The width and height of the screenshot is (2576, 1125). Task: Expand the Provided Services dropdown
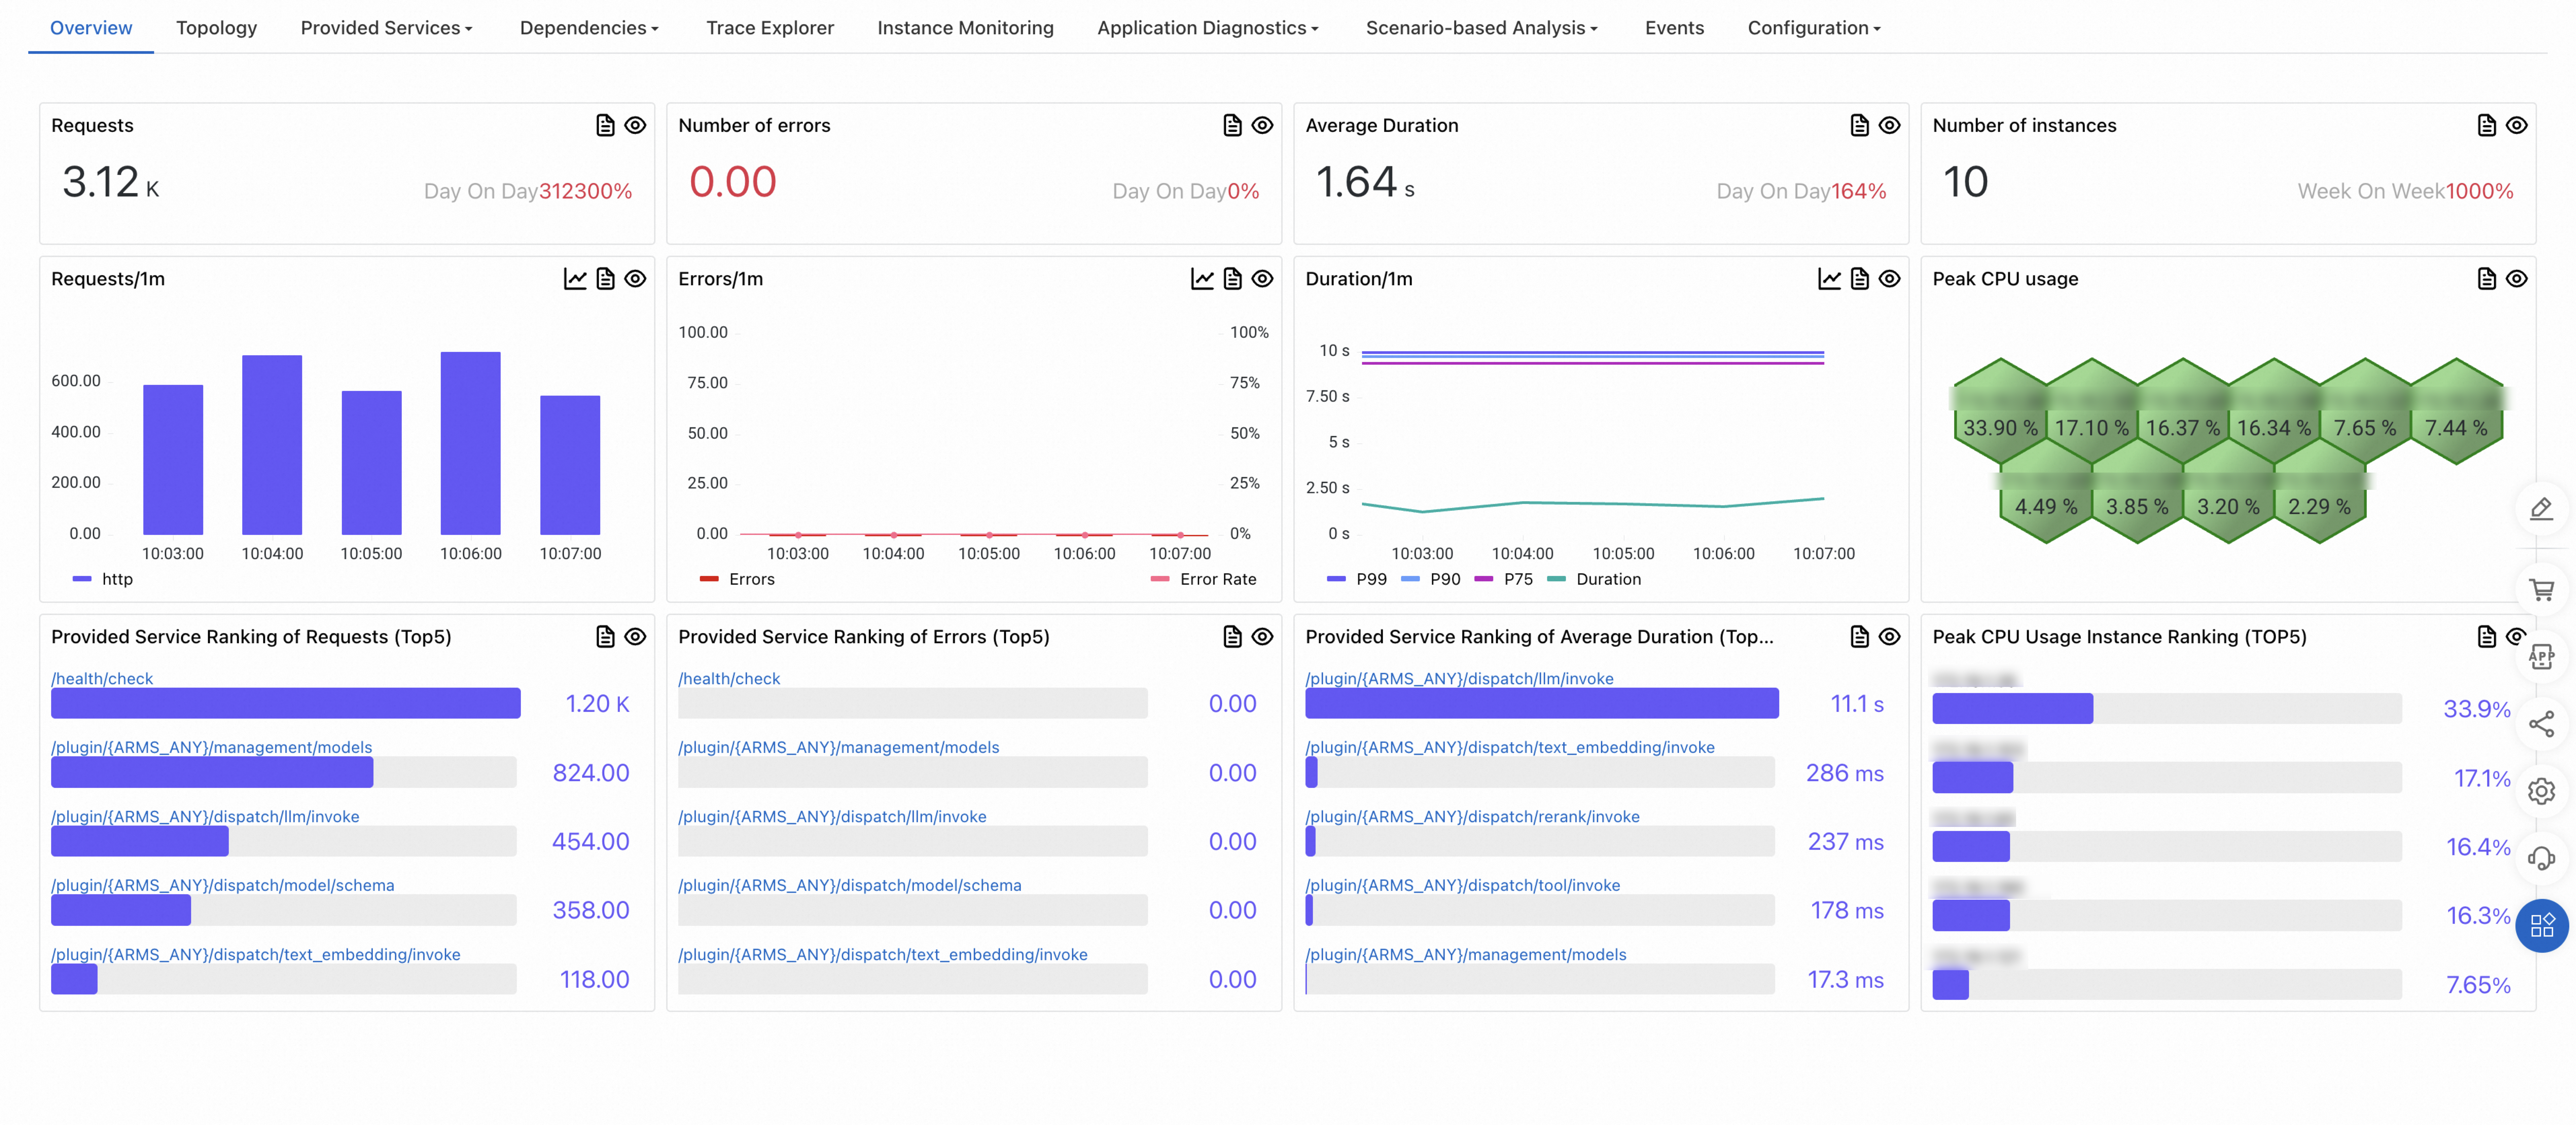click(x=386, y=28)
